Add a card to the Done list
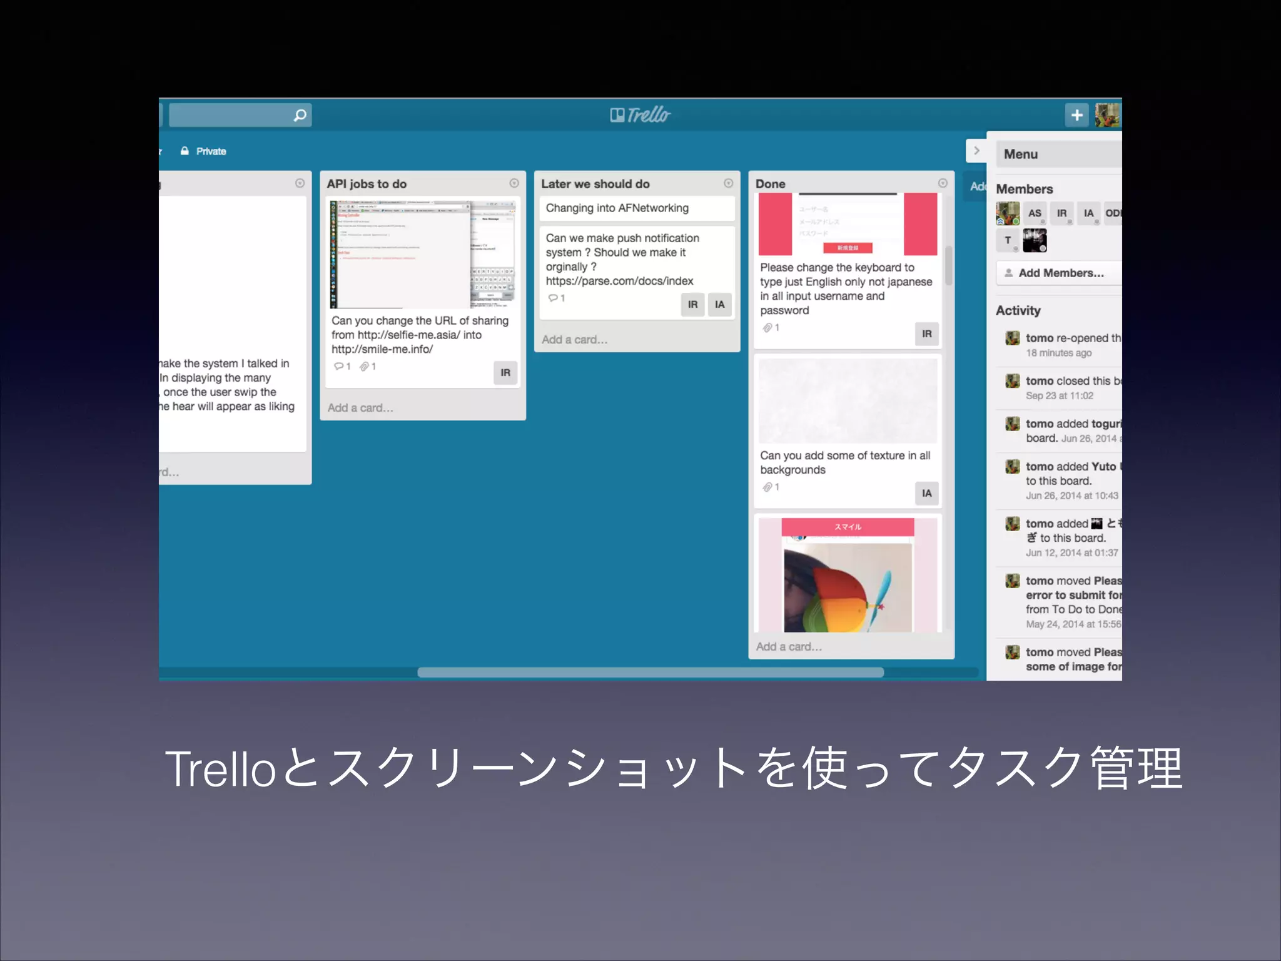This screenshot has width=1281, height=961. pos(789,647)
